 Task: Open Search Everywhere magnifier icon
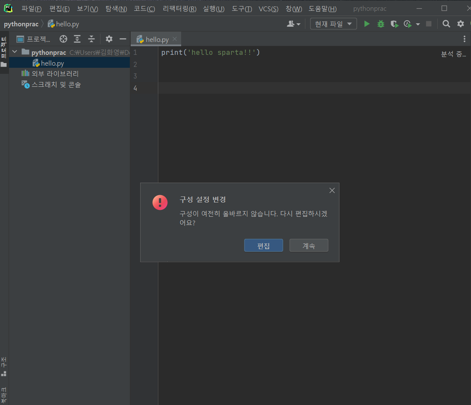coord(446,24)
